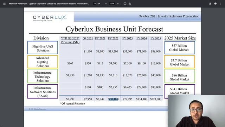
Task: Click the $86 Billion Global Market box
Action: [x=180, y=76]
